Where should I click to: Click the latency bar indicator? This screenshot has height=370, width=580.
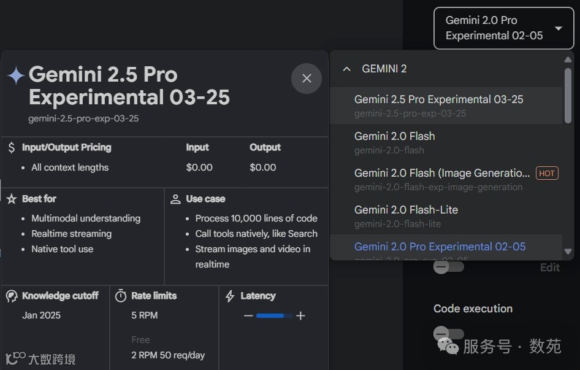(274, 316)
